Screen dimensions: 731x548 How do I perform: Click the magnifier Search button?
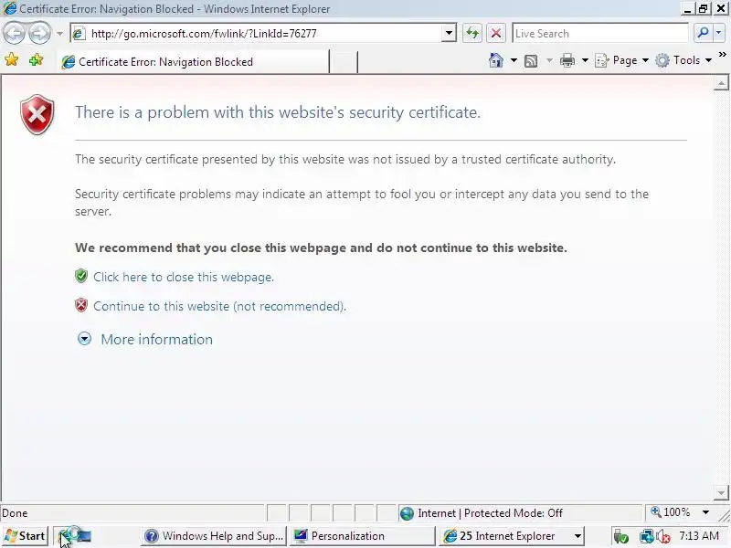tap(703, 33)
